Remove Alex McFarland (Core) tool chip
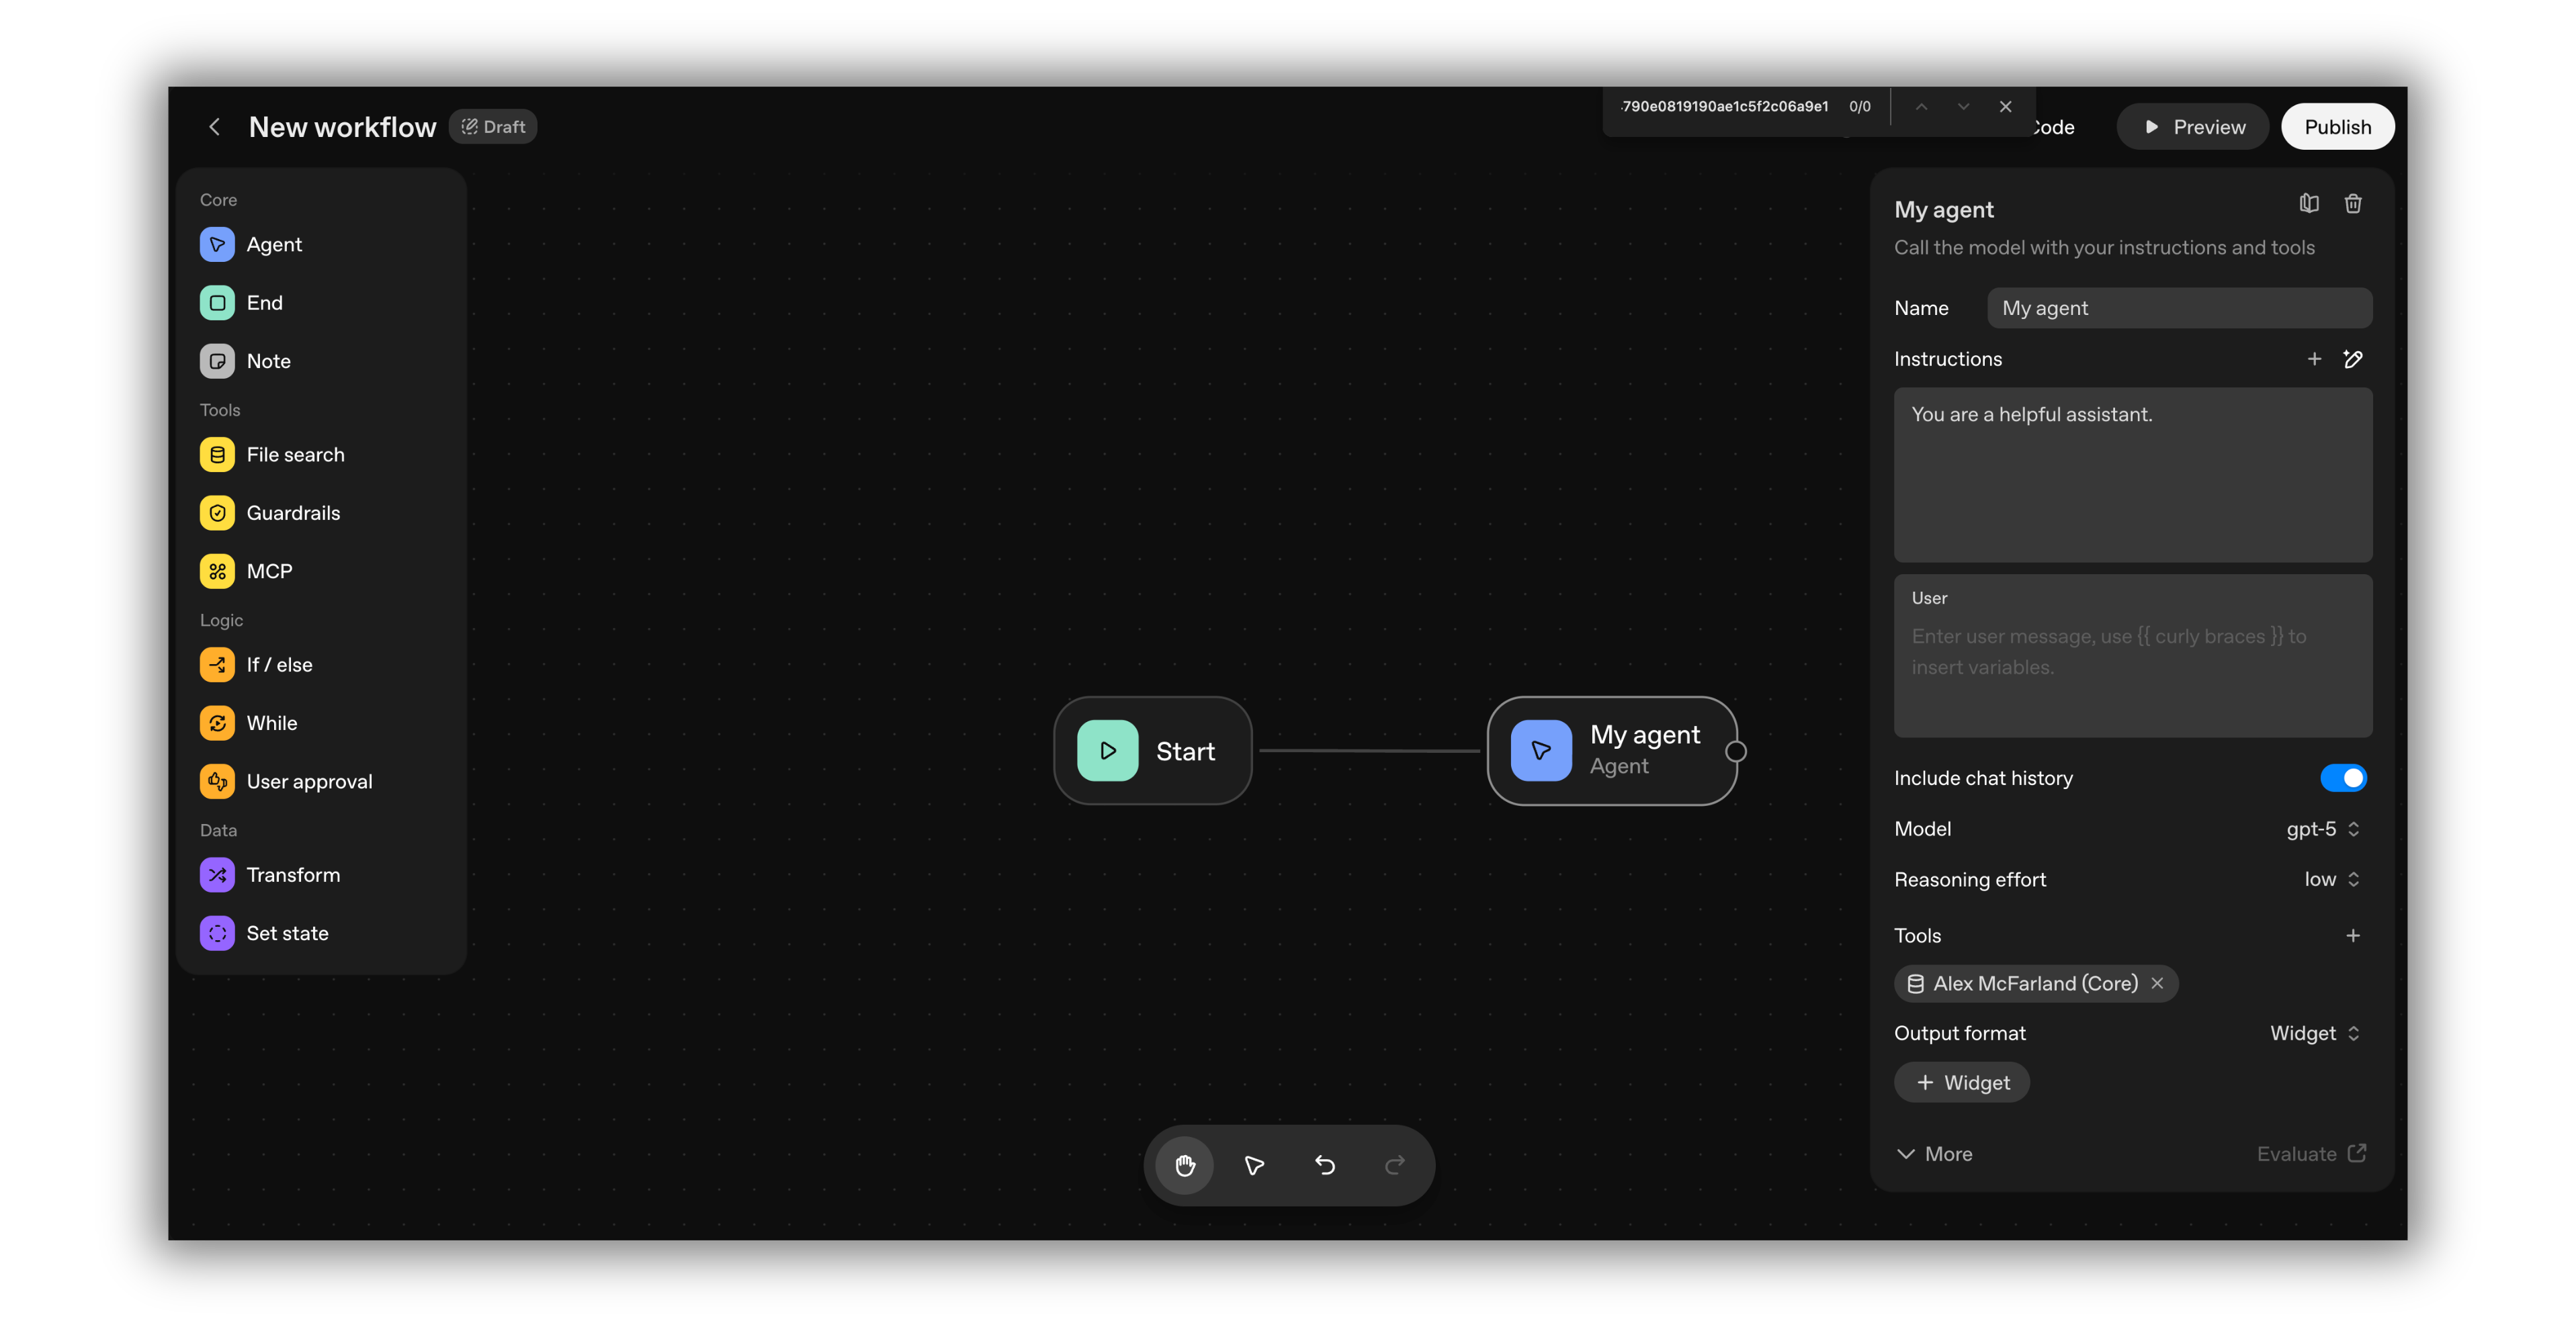This screenshot has width=2576, height=1327. click(x=2158, y=983)
